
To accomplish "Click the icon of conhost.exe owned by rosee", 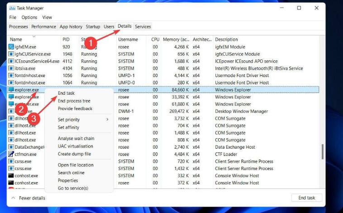I will (11, 183).
